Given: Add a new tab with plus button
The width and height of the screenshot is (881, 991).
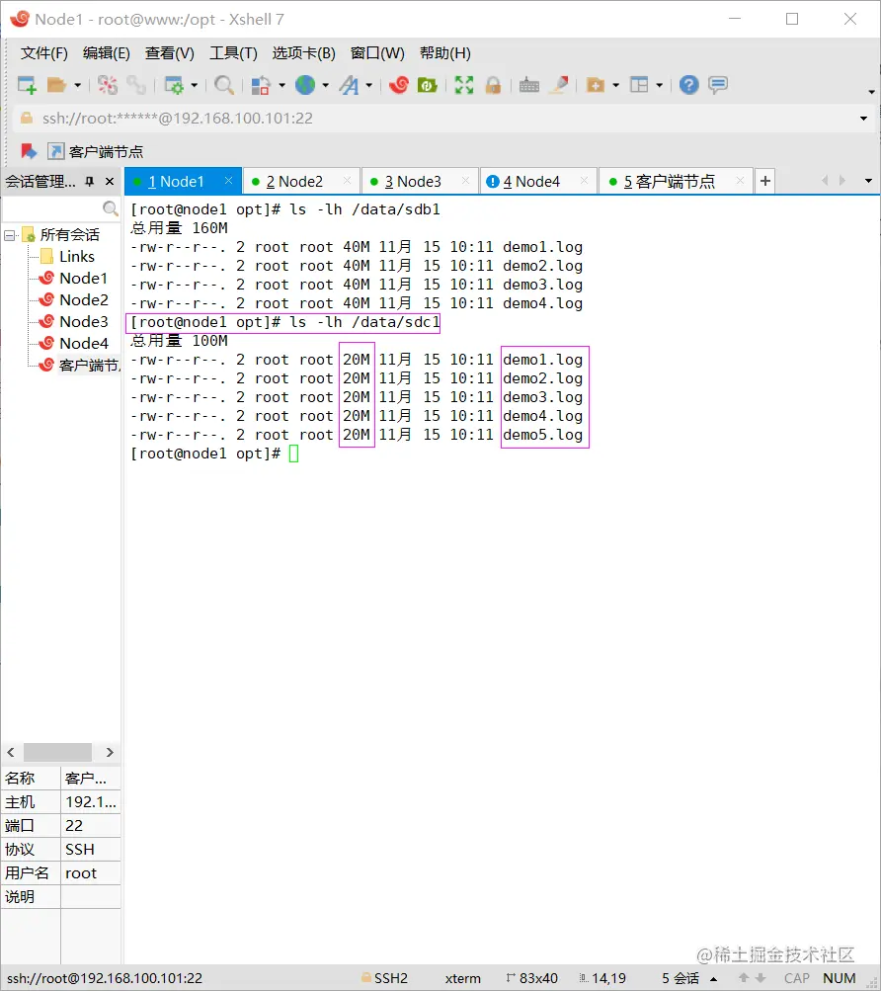Looking at the screenshot, I should (x=765, y=182).
